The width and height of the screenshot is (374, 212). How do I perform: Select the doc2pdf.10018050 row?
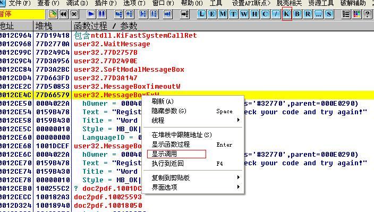tap(187, 205)
